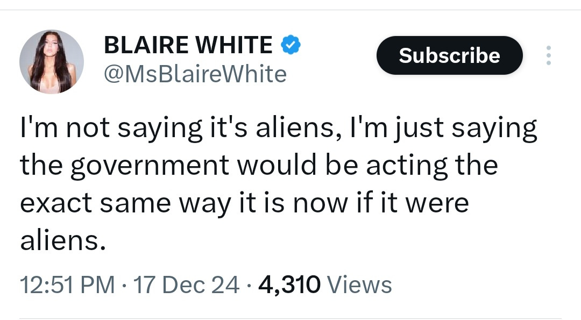Viewport: 581px width, 320px height.
Task: Click the 12:51 PM timestamp
Action: tap(67, 285)
